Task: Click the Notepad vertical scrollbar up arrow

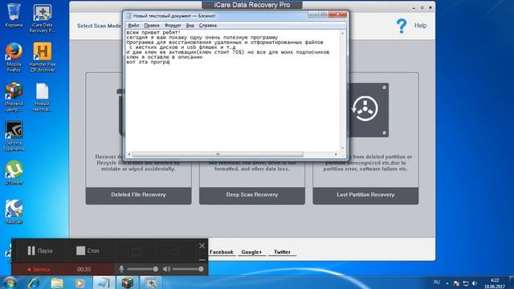Action: (343, 34)
